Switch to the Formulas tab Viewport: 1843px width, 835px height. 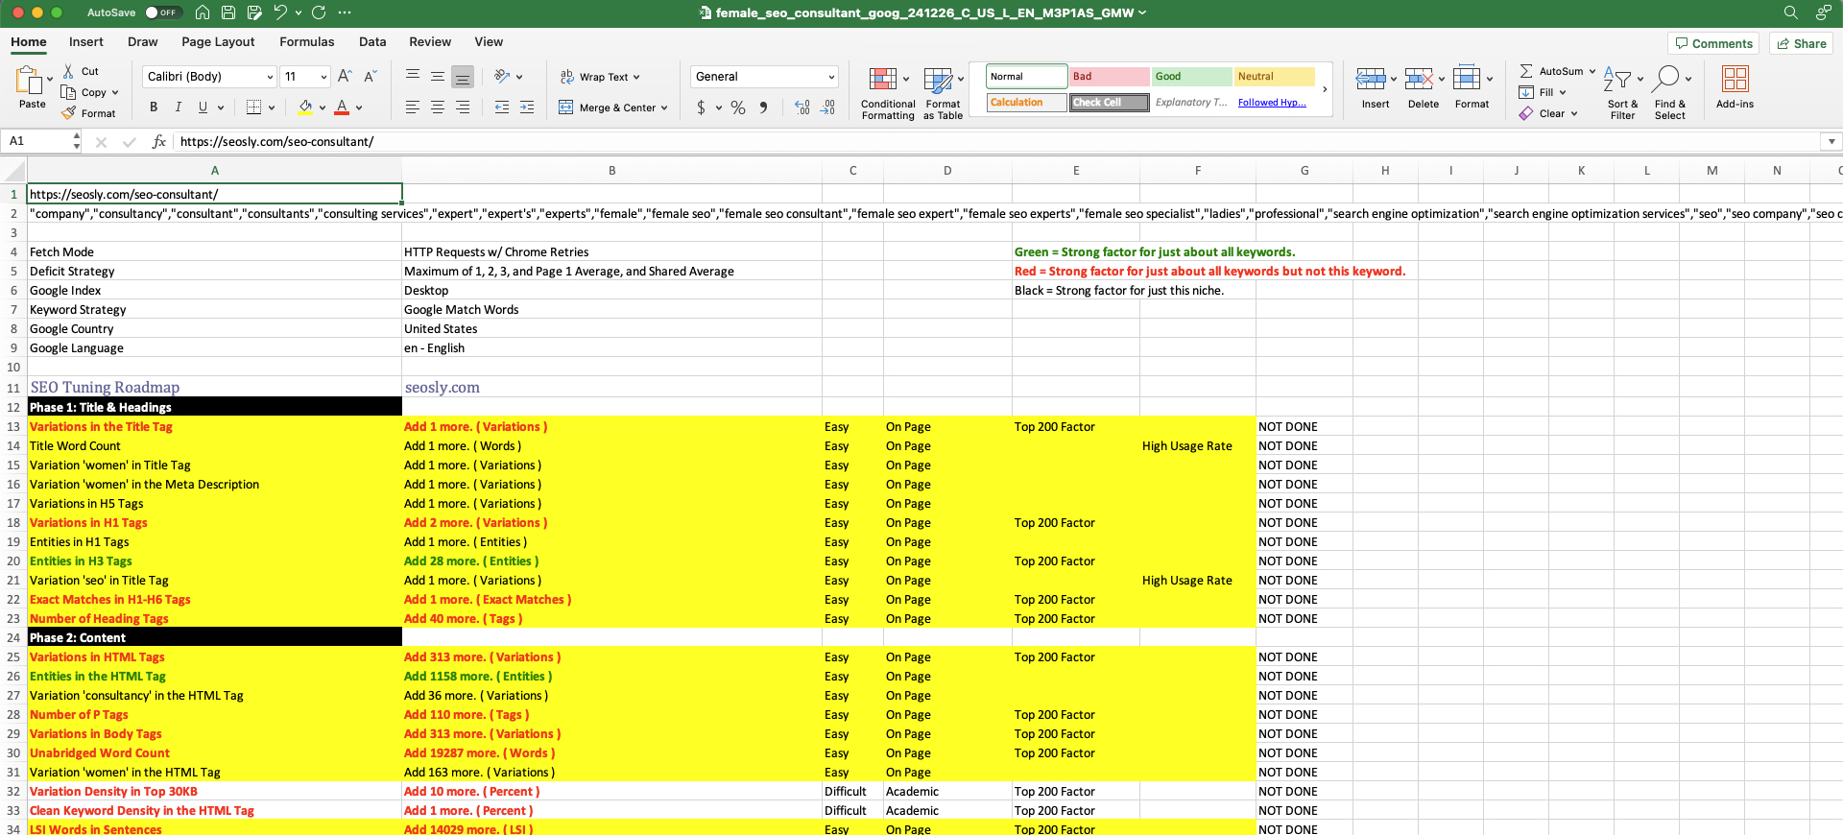tap(306, 42)
